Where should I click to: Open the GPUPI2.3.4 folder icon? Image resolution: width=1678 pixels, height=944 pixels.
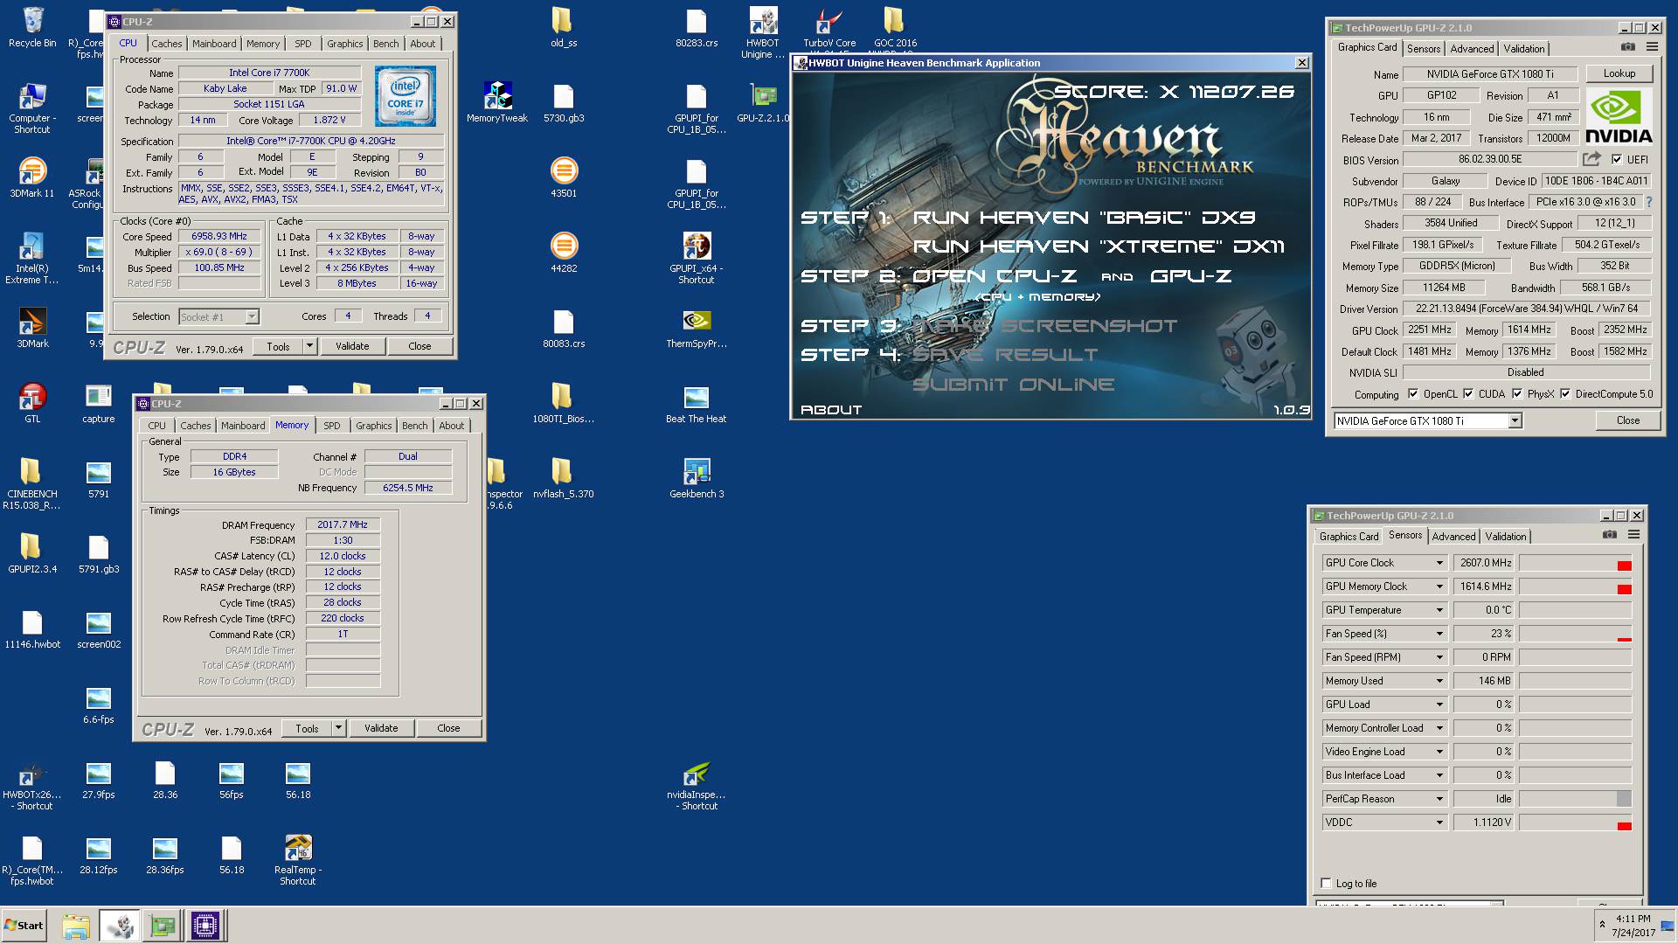[32, 553]
